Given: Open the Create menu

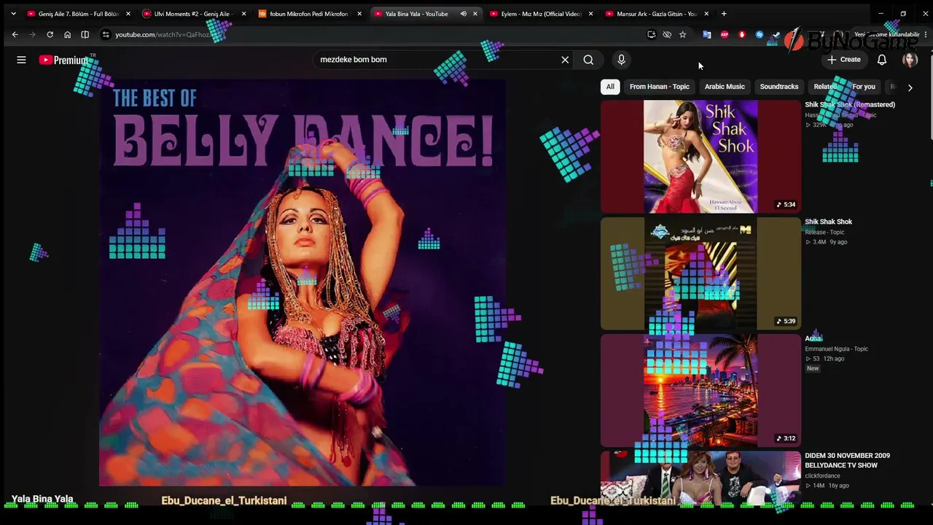Looking at the screenshot, I should click(844, 60).
